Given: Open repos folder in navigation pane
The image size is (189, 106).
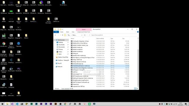Looking at the screenshot, I should point(60,54).
